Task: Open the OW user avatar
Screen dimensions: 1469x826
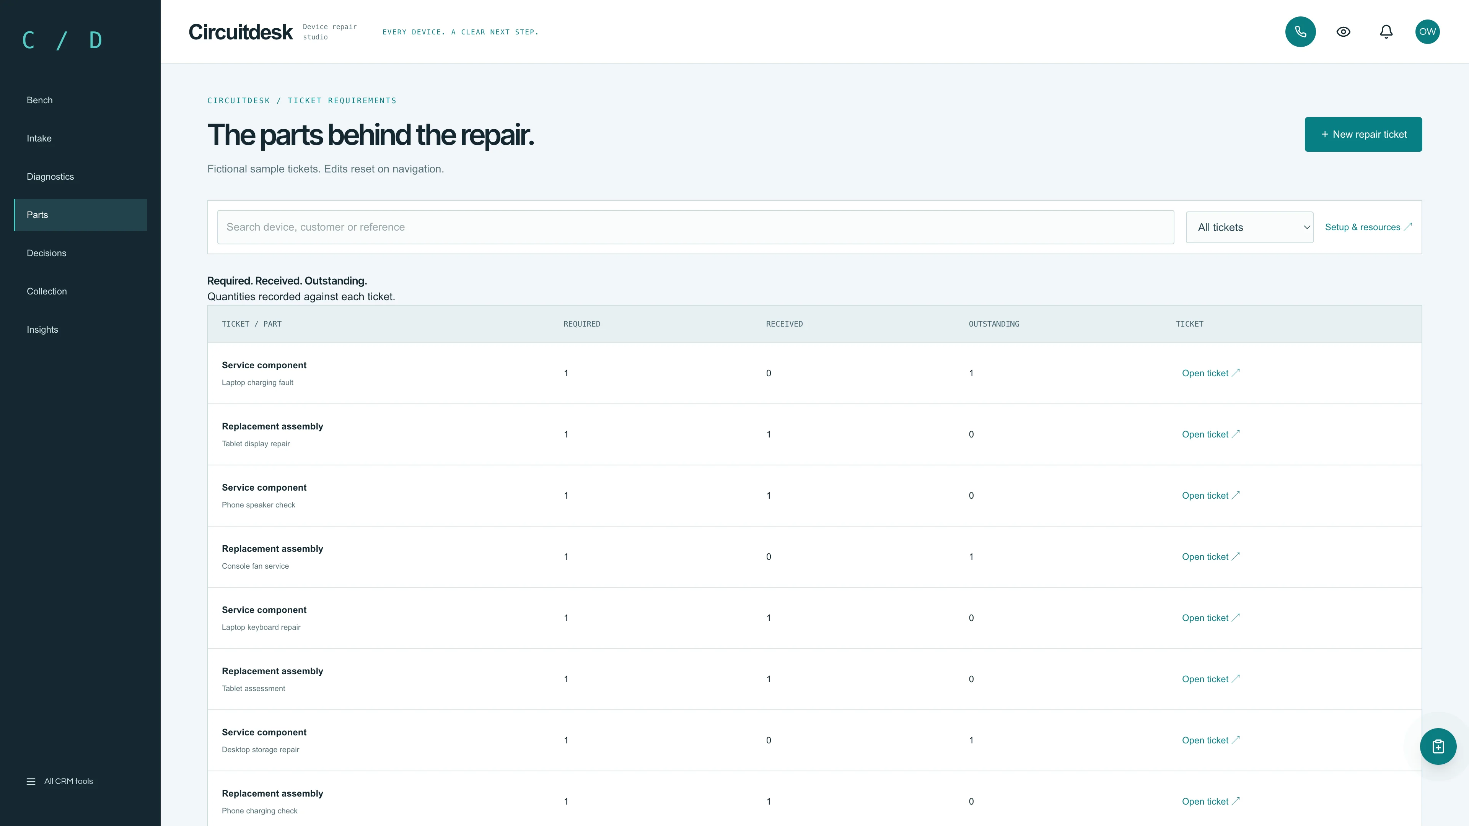Action: pos(1427,32)
